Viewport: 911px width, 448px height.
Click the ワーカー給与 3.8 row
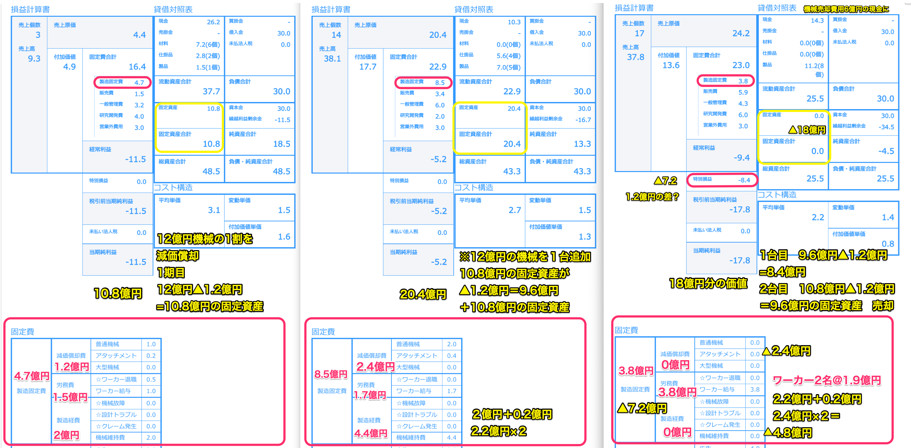coord(729,389)
